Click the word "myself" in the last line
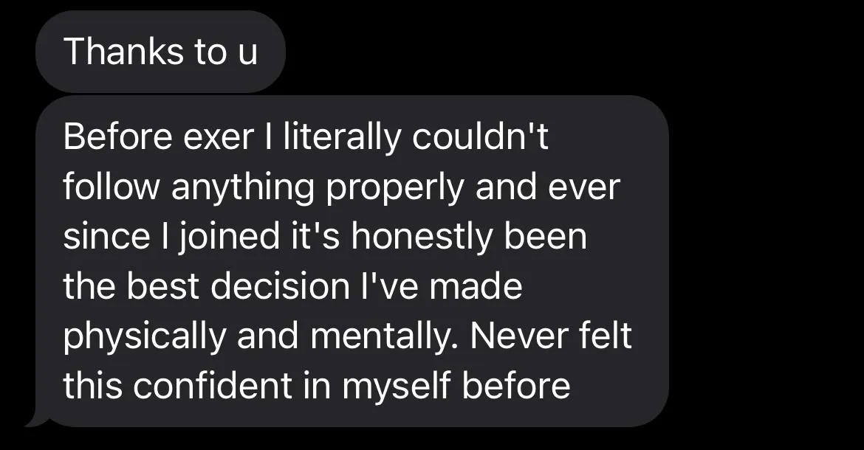864x450 pixels. pyautogui.click(x=396, y=387)
